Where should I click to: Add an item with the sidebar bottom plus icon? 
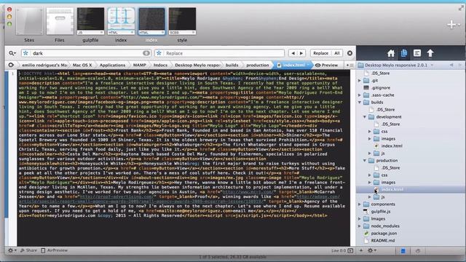pos(361,250)
